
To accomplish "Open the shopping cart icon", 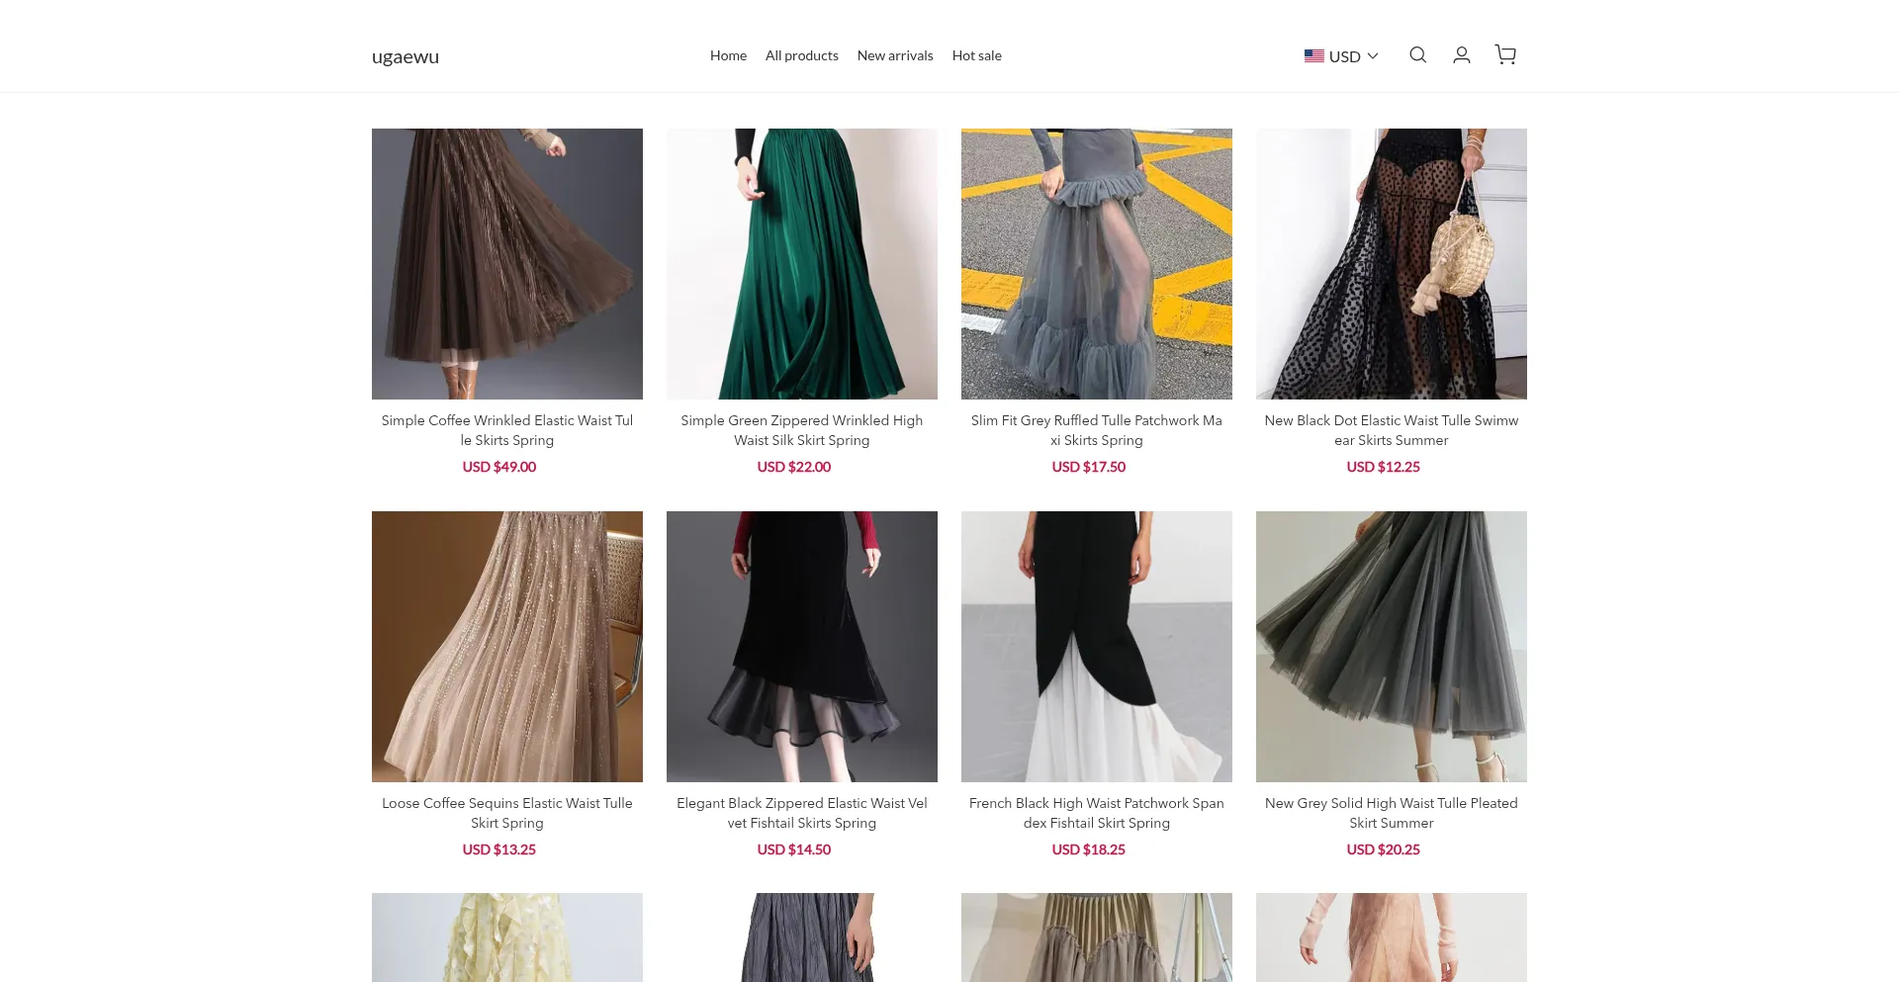I will point(1505,55).
